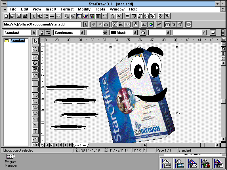Adjust the line width stepper up
227x170 pixels.
click(105, 31)
